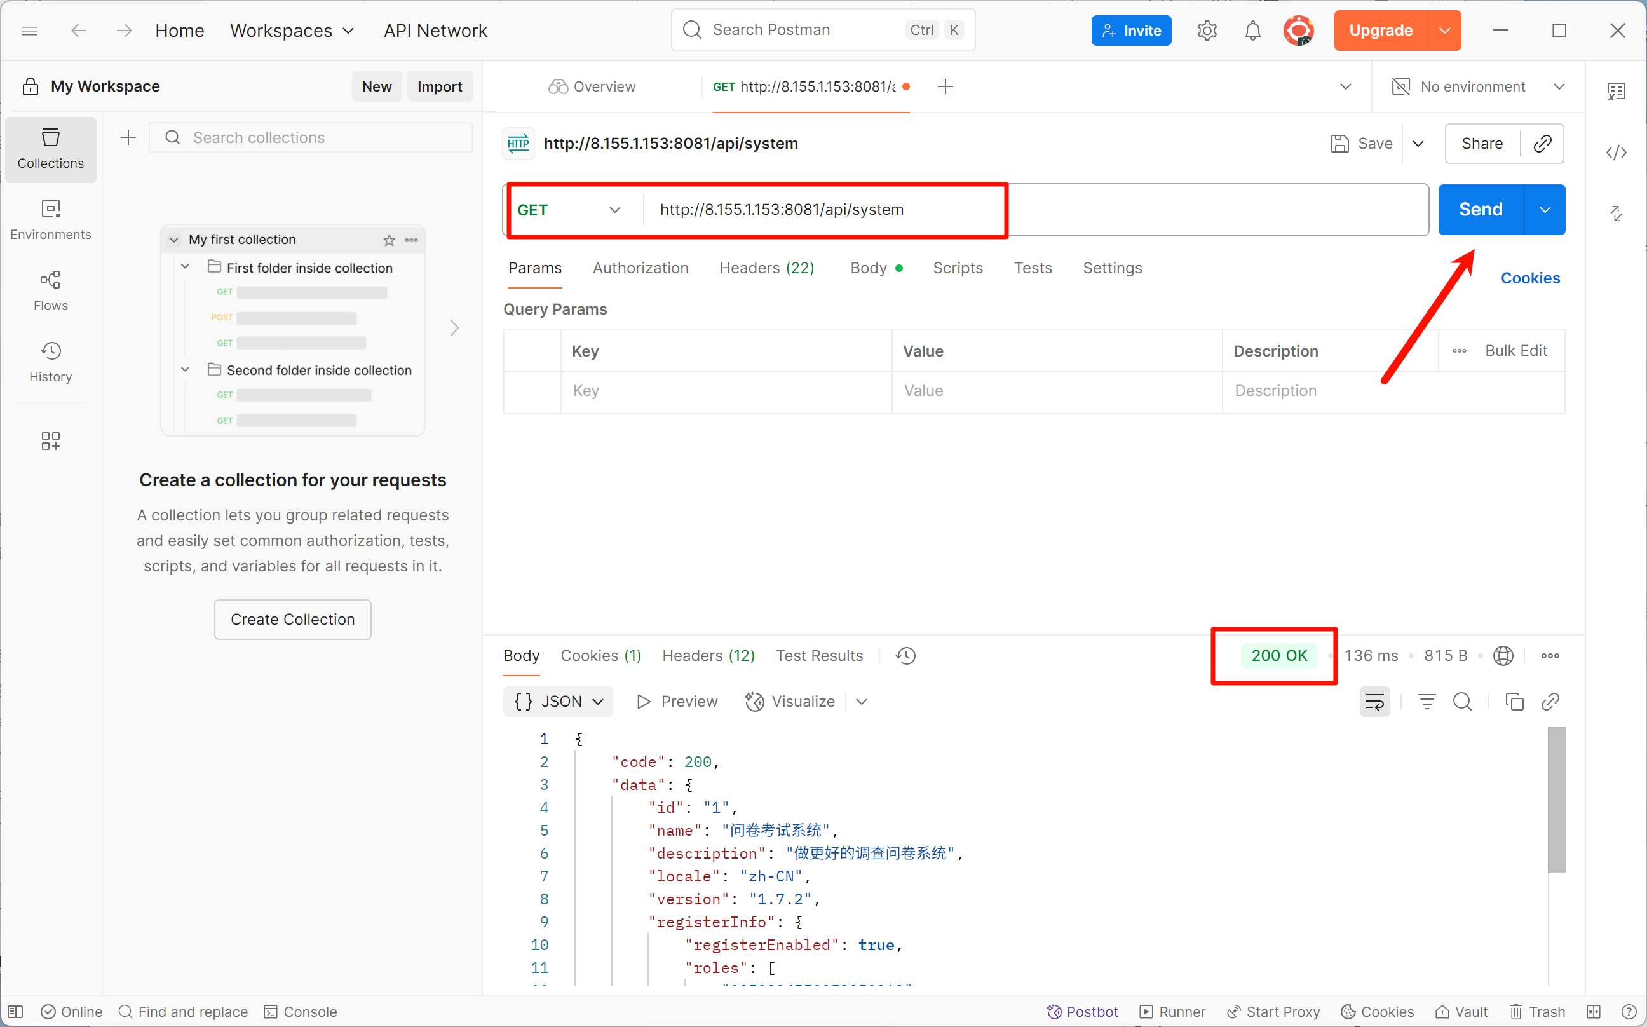
Task: Open the hamburger menu icon
Action: [29, 31]
